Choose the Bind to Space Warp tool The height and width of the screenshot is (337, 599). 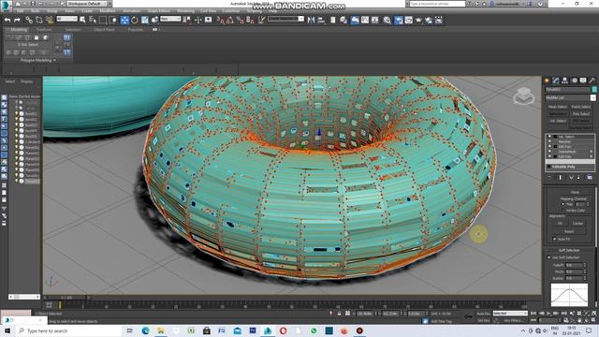pyautogui.click(x=50, y=20)
